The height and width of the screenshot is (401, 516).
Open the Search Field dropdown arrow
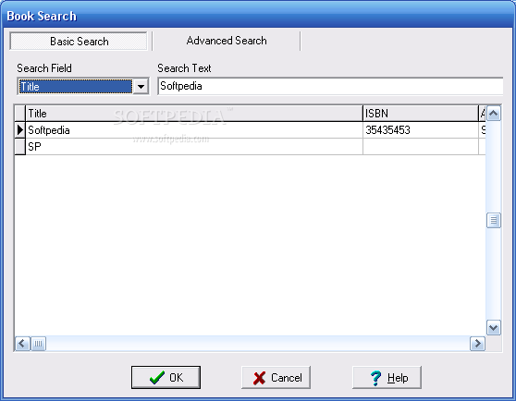pyautogui.click(x=141, y=87)
